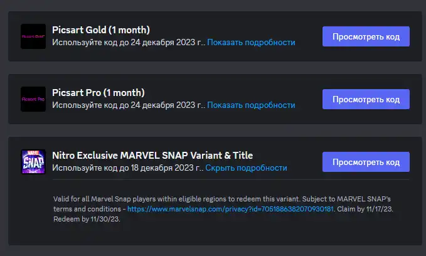View the code for Picsart Pro

[x=366, y=99]
